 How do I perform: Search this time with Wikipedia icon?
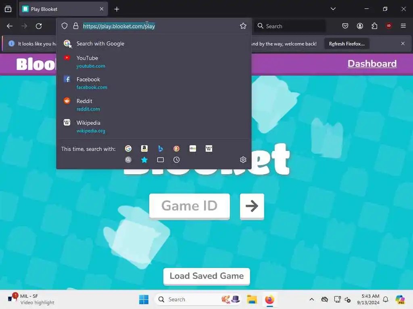(209, 148)
